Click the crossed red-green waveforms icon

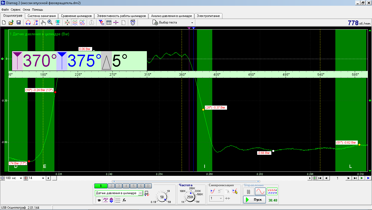[x=67, y=23]
